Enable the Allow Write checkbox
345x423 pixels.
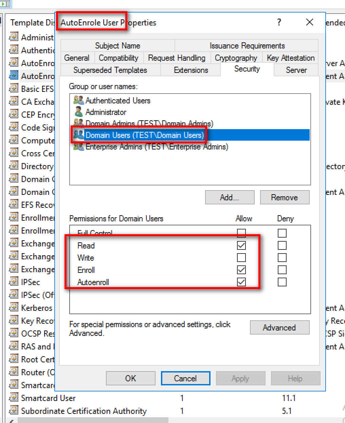point(241,258)
